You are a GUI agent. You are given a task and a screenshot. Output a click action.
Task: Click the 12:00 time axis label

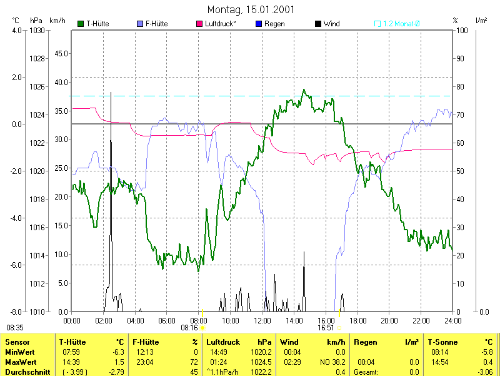[262, 320]
